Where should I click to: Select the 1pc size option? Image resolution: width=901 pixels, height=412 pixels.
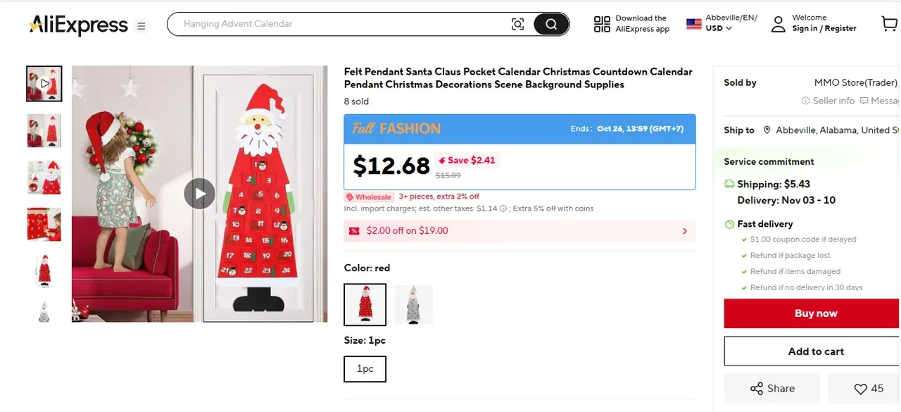365,368
